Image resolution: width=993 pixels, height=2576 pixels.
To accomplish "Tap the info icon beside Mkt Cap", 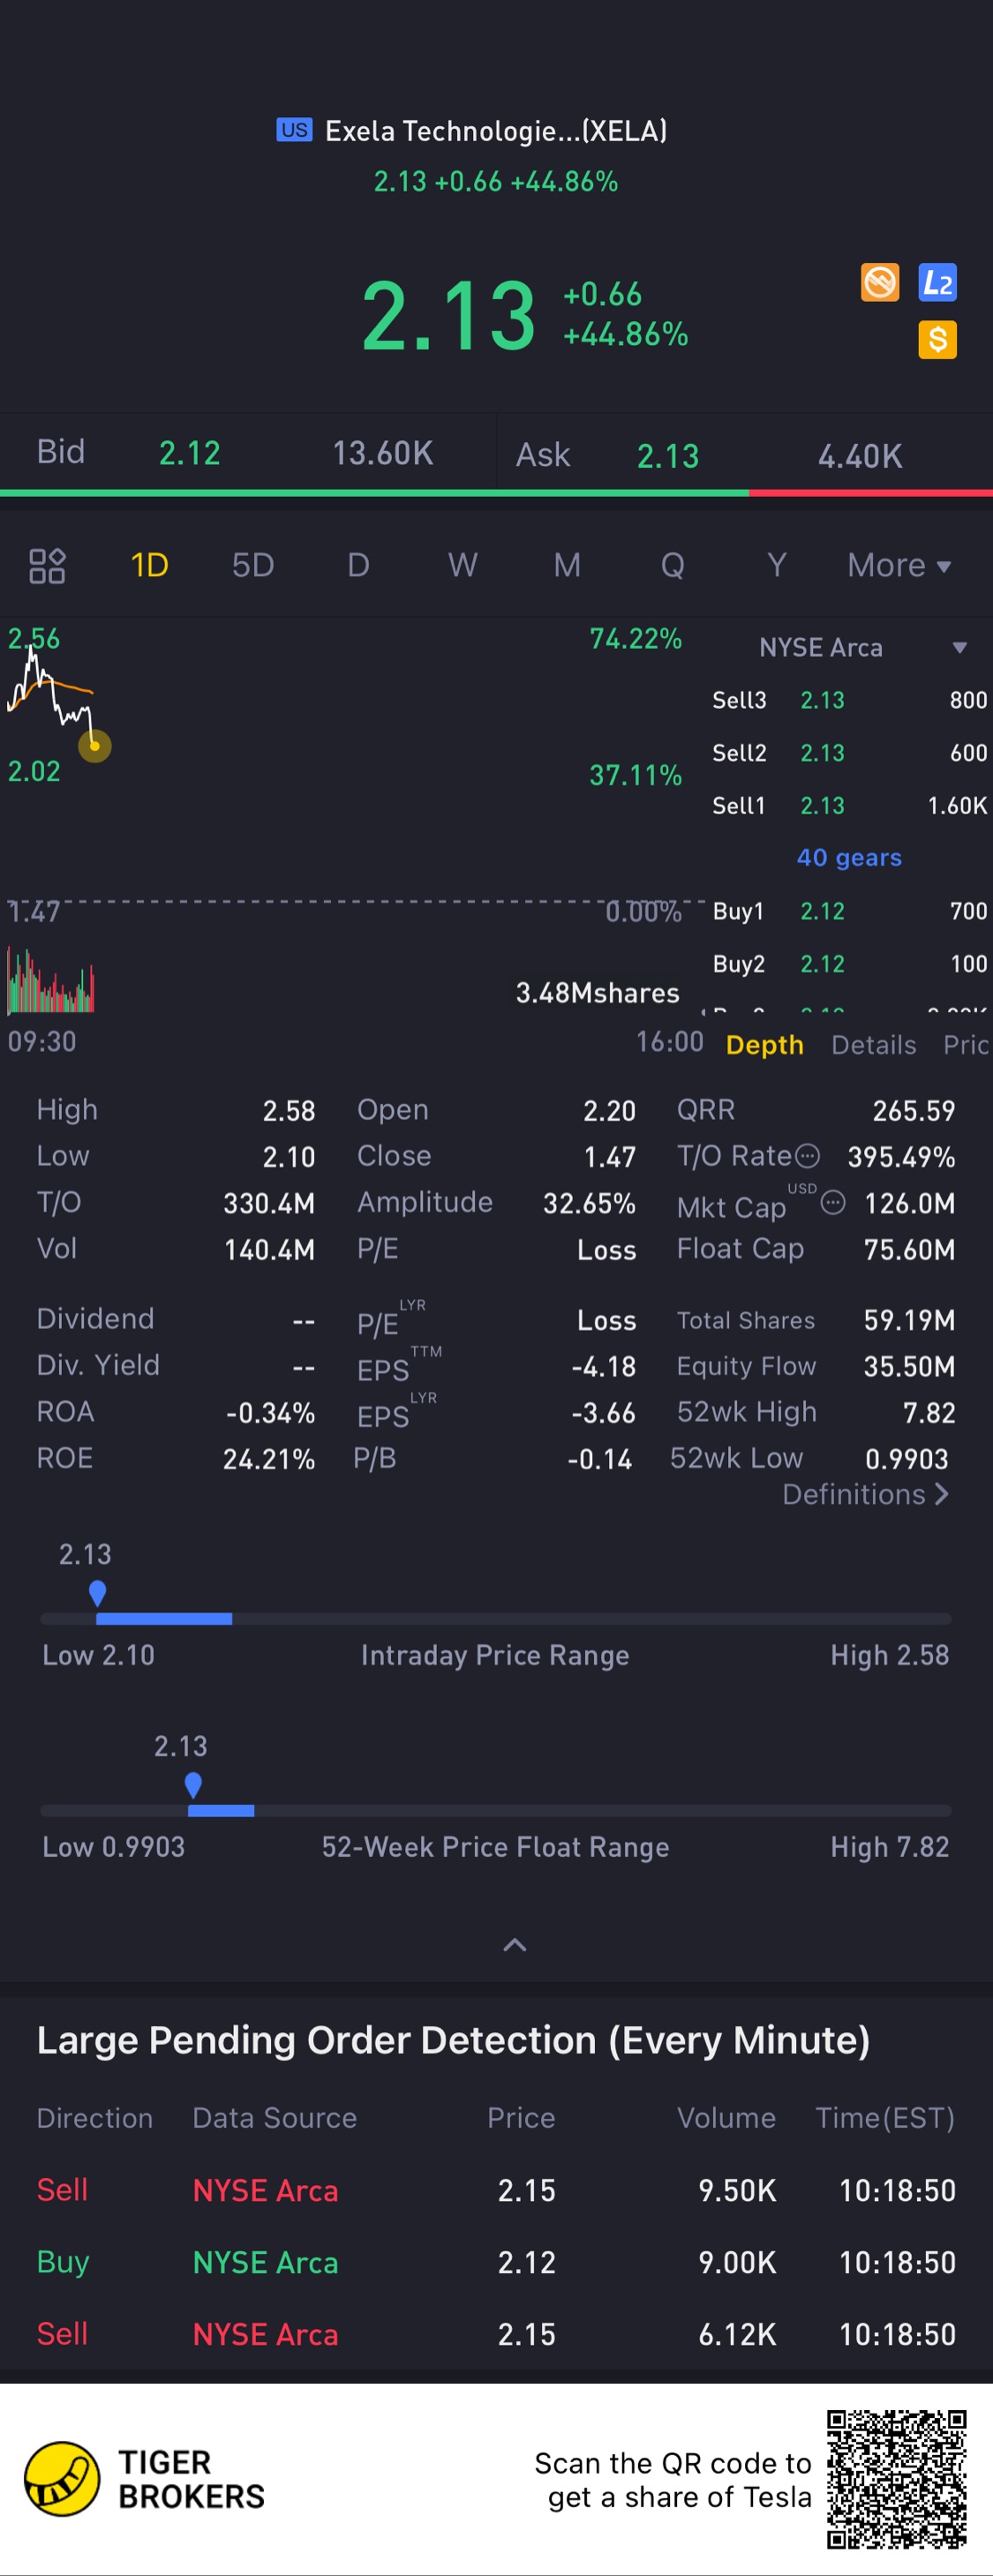I will click(832, 1202).
